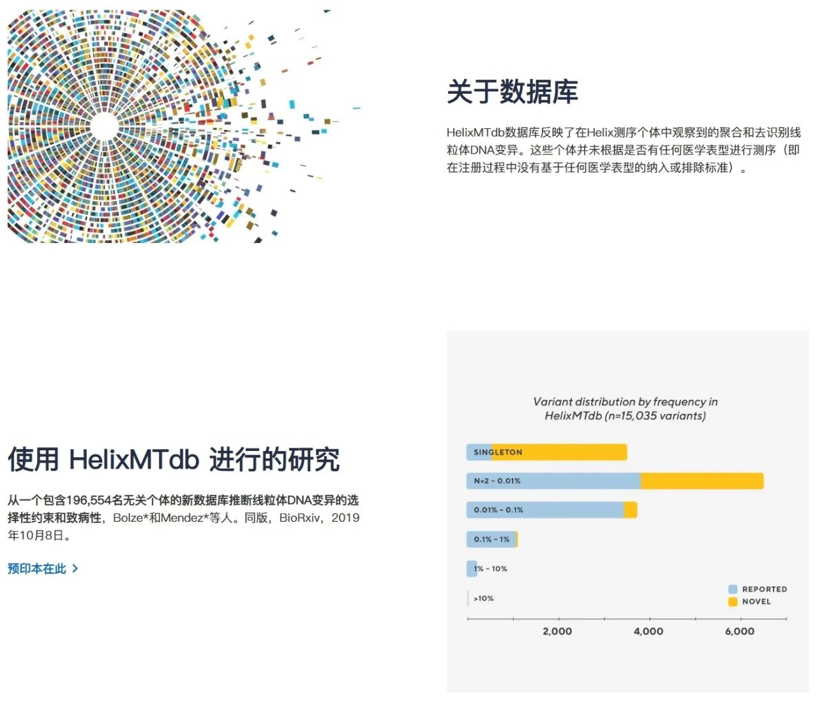Click the 2,000 axis tick label
This screenshot has width=817, height=708.
tap(557, 631)
